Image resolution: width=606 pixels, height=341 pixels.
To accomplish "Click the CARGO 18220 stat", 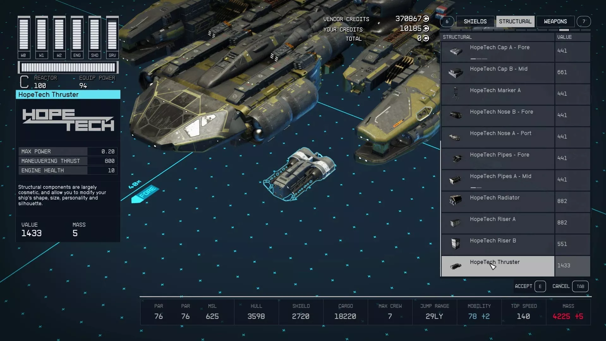I will pyautogui.click(x=345, y=312).
